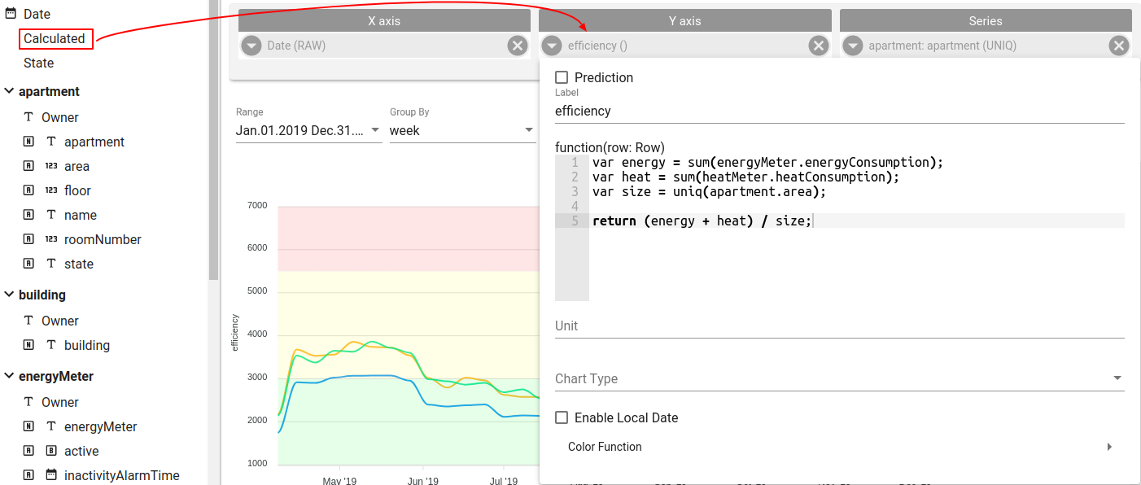Click the Series header
Screen dimensions: 1141x485
tap(986, 21)
